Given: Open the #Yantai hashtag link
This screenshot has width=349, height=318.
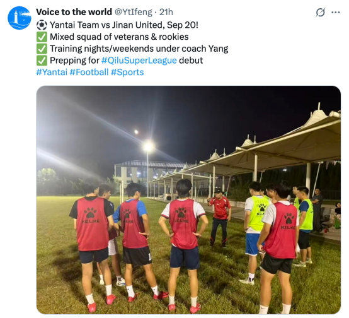Looking at the screenshot, I should pyautogui.click(x=52, y=73).
